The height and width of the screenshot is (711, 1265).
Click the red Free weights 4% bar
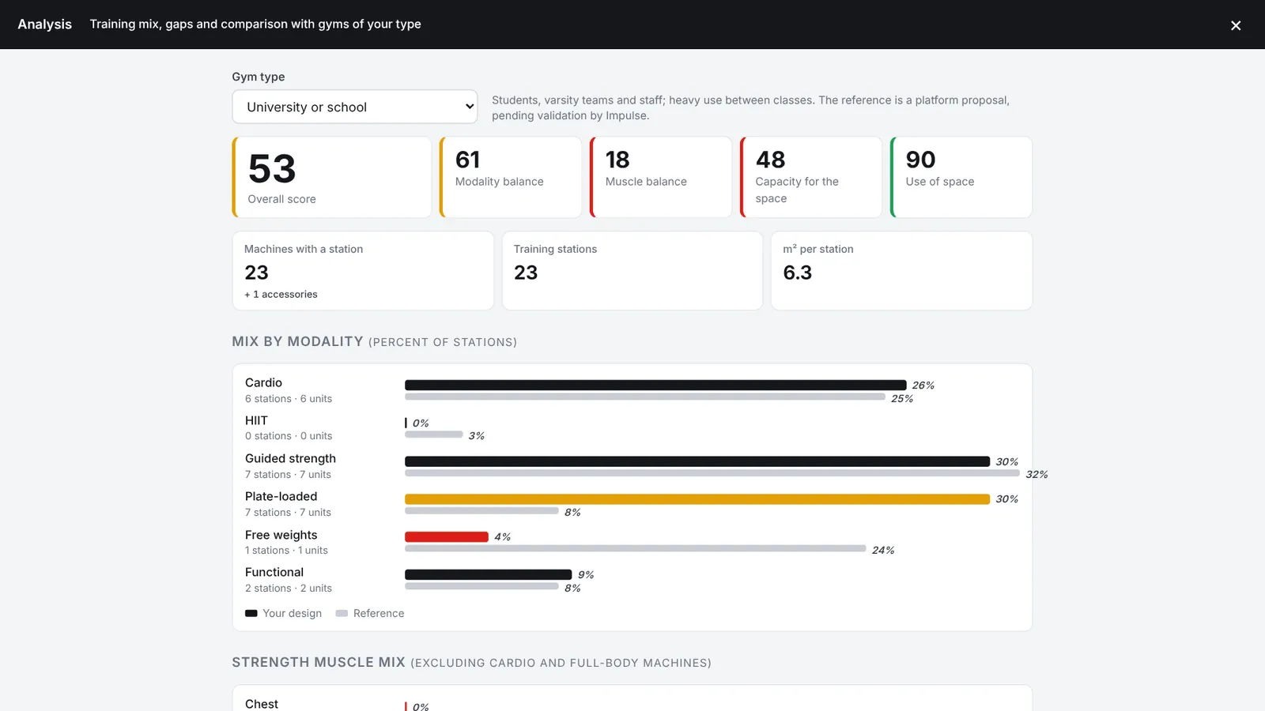447,536
